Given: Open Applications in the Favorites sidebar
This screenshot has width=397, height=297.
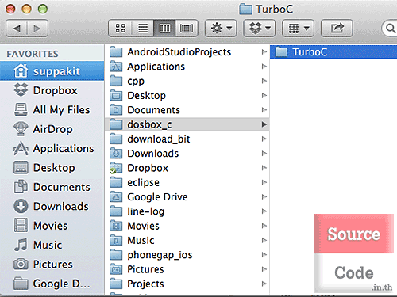Looking at the screenshot, I should coord(52,148).
